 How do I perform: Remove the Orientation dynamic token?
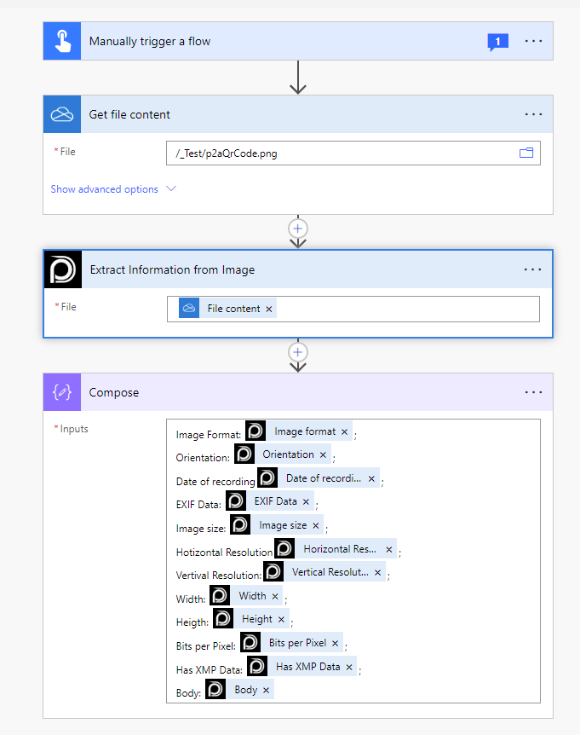tap(324, 455)
